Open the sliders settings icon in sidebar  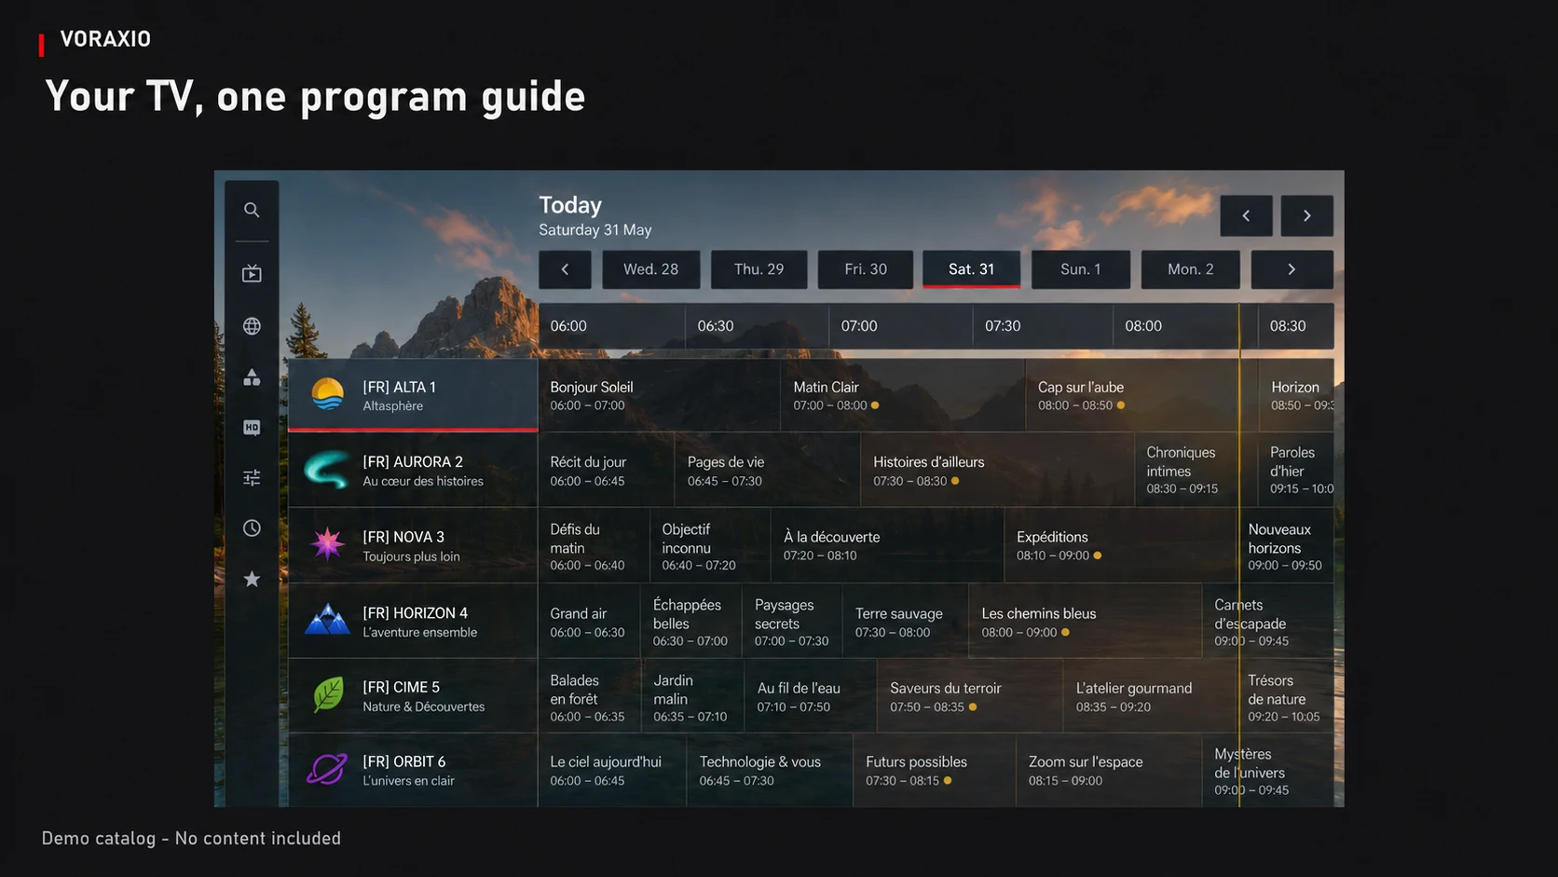click(252, 477)
